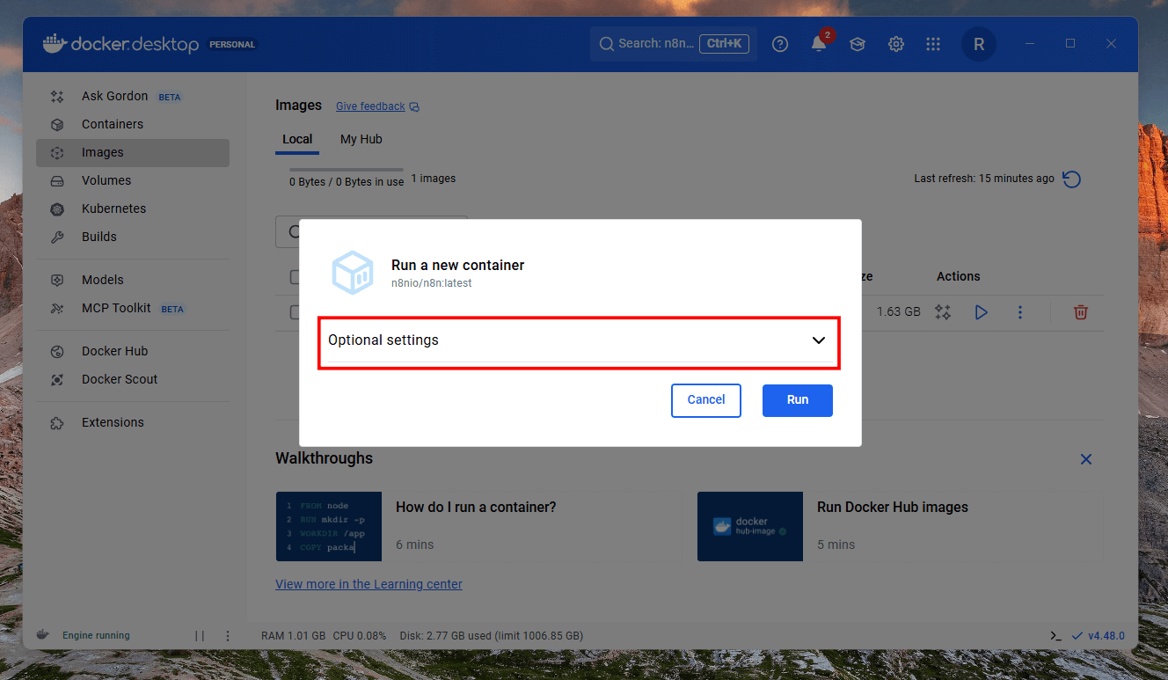Focus the Search field in the title bar
The height and width of the screenshot is (680, 1168).
click(x=674, y=44)
